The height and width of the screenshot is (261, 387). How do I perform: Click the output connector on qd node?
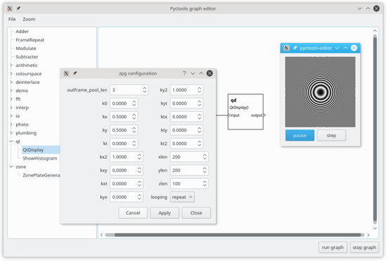264,115
